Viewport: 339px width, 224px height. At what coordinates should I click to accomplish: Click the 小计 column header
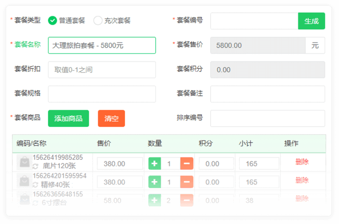tap(246, 143)
